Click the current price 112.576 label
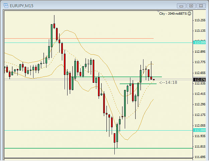 [200, 79]
